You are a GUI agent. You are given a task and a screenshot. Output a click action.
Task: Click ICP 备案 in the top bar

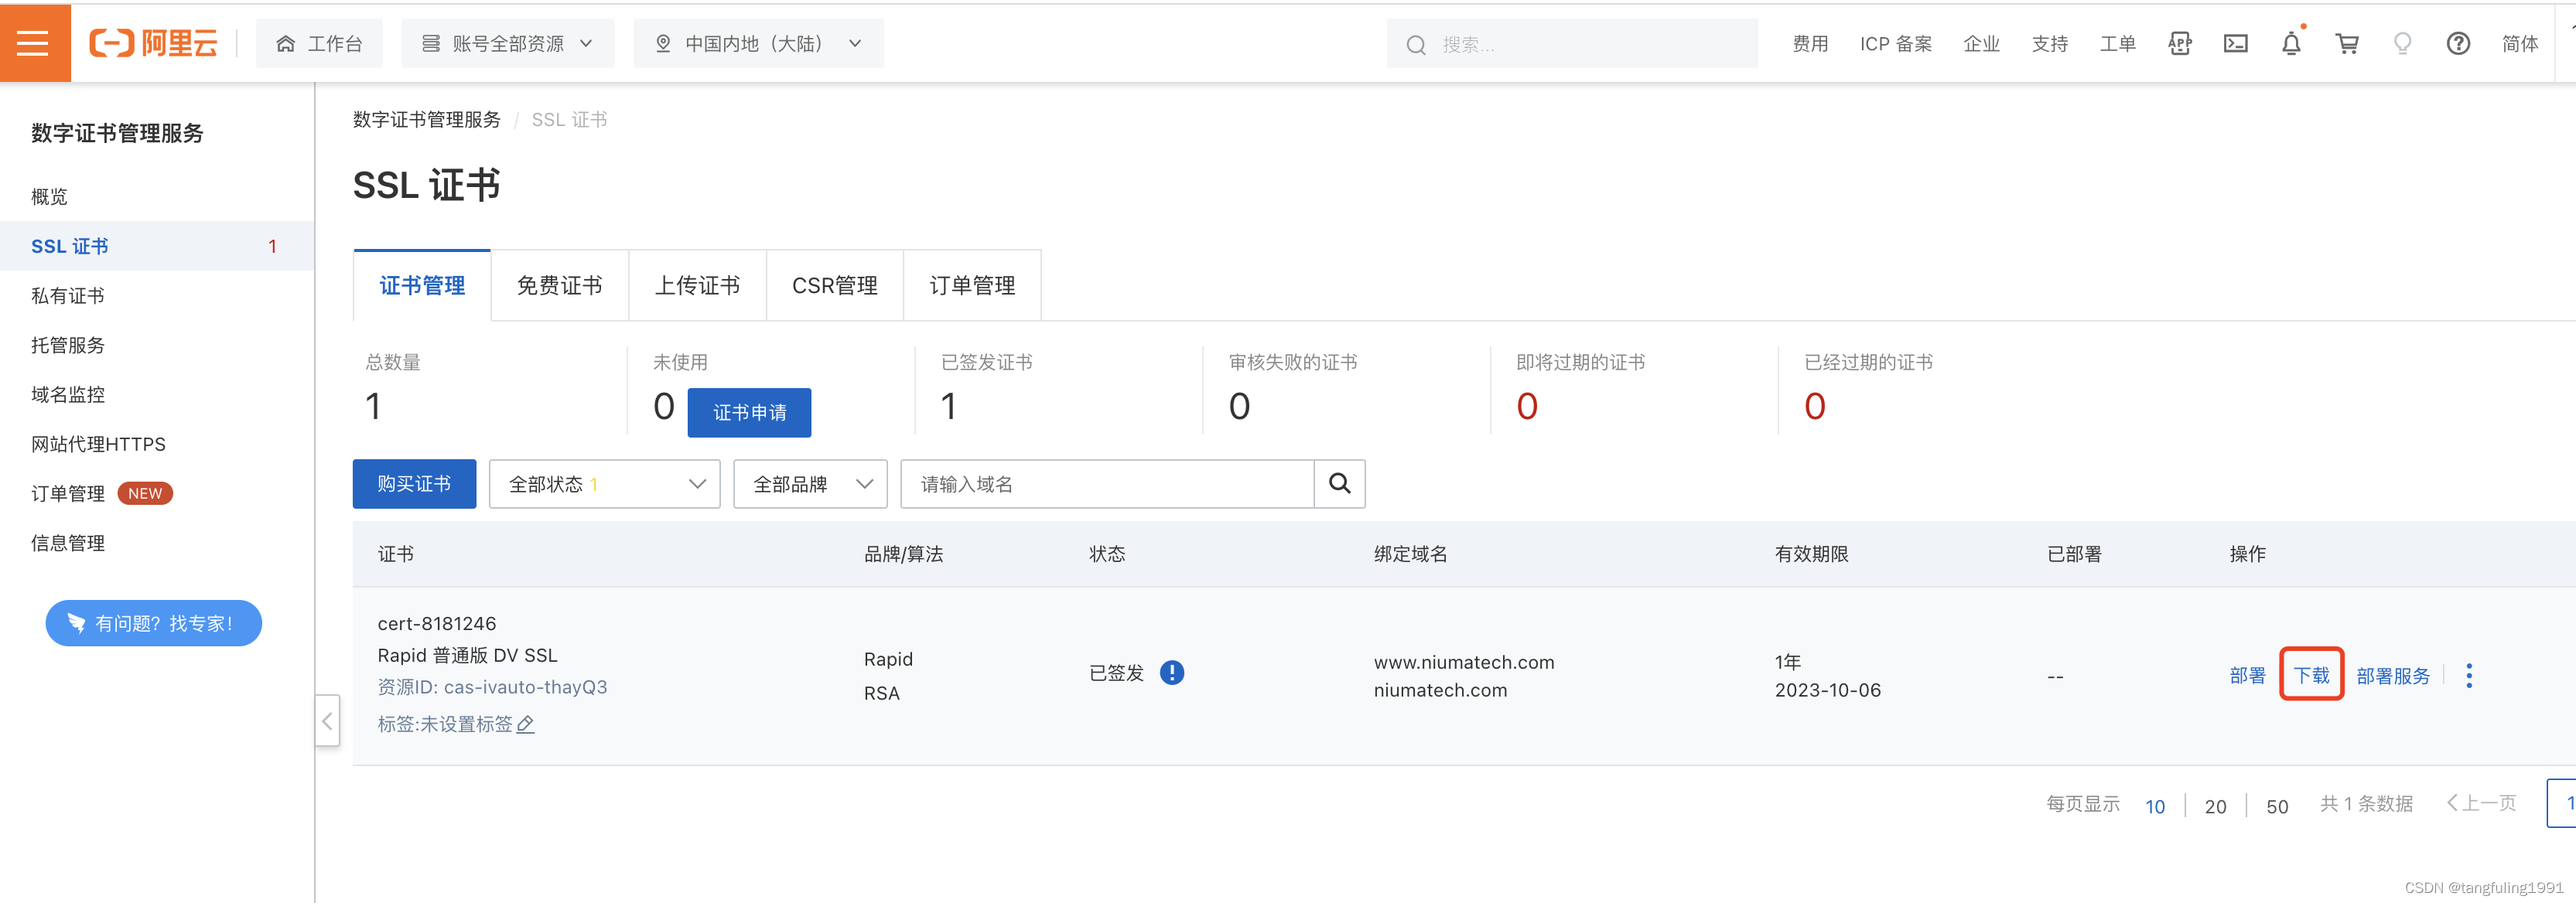tap(1896, 44)
